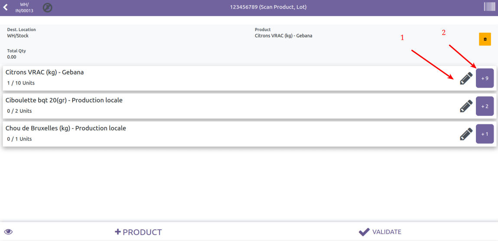The height and width of the screenshot is (241, 498).
Task: Click the yellow trash delete button
Action: [485, 39]
